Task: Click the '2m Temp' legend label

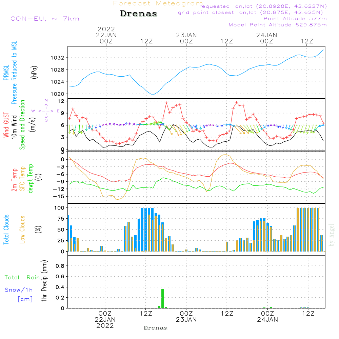Action: (14, 180)
